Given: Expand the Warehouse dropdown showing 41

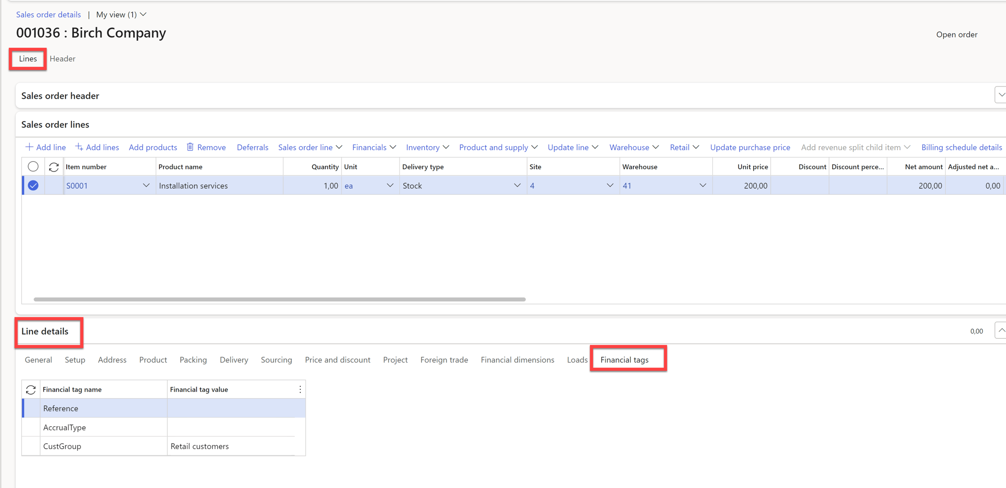Looking at the screenshot, I should pyautogui.click(x=702, y=185).
